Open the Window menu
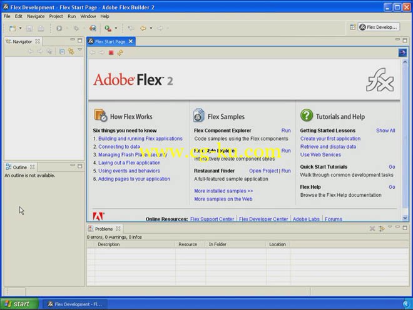The image size is (413, 310). 88,16
